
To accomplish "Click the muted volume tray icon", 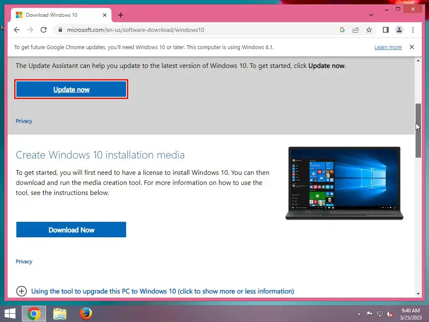I will [x=390, y=314].
